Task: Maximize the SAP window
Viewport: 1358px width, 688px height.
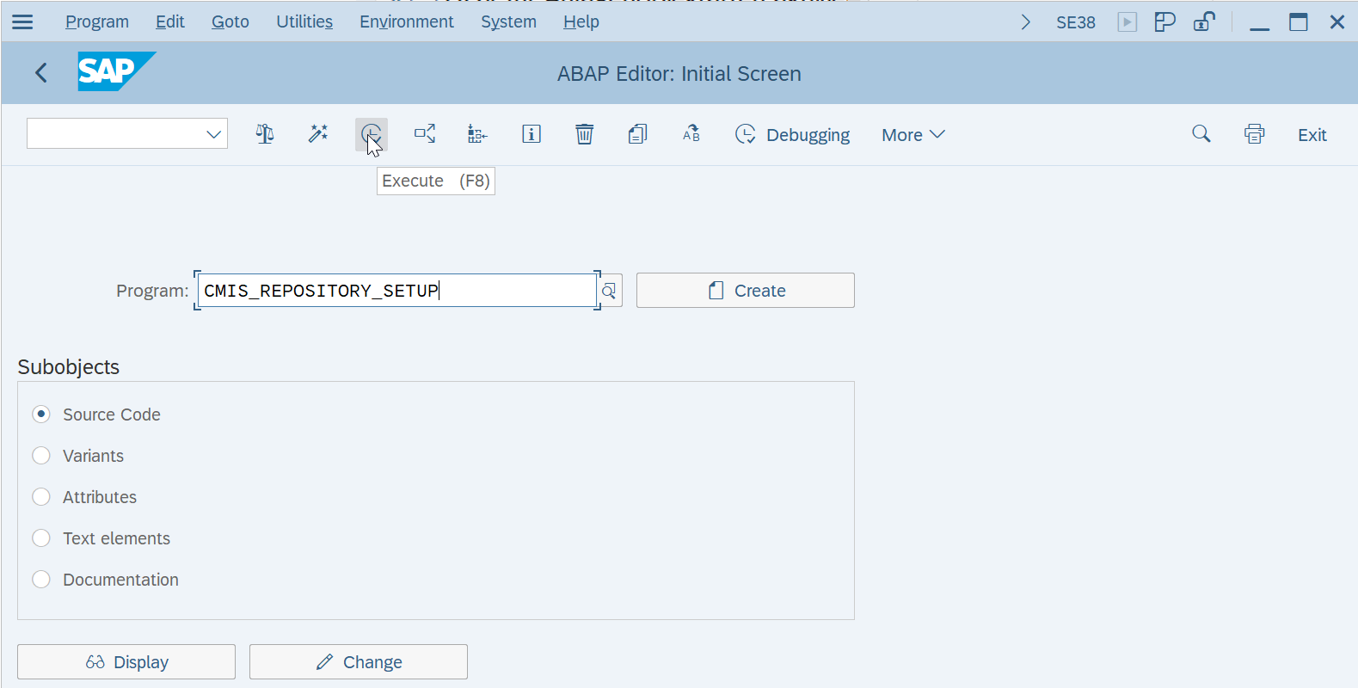Action: tap(1299, 22)
